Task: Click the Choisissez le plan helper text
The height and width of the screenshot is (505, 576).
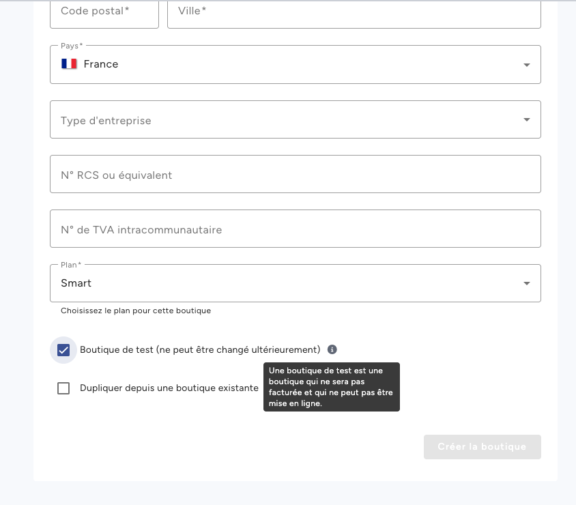Action: coord(136,311)
